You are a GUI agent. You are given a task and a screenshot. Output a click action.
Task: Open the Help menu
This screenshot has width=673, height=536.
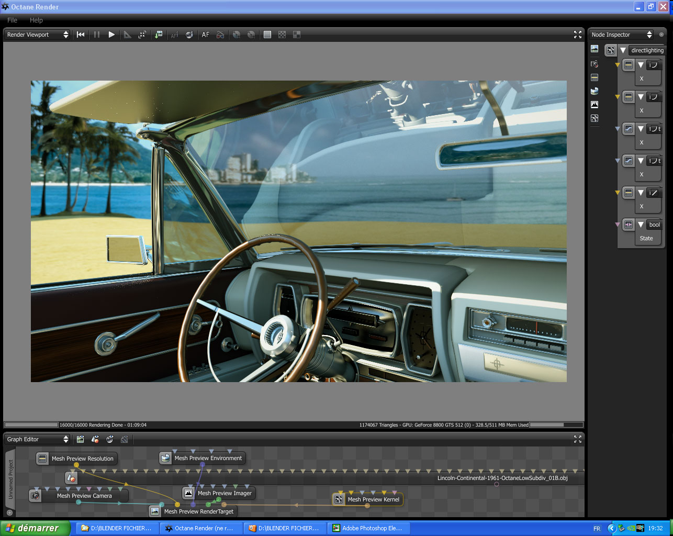click(36, 20)
